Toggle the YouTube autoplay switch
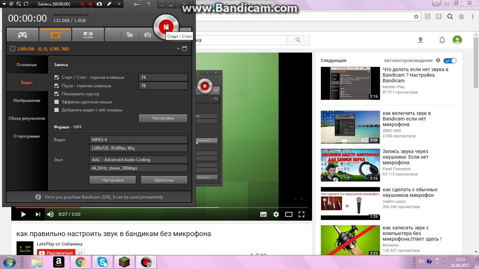479x269 pixels. 450,61
